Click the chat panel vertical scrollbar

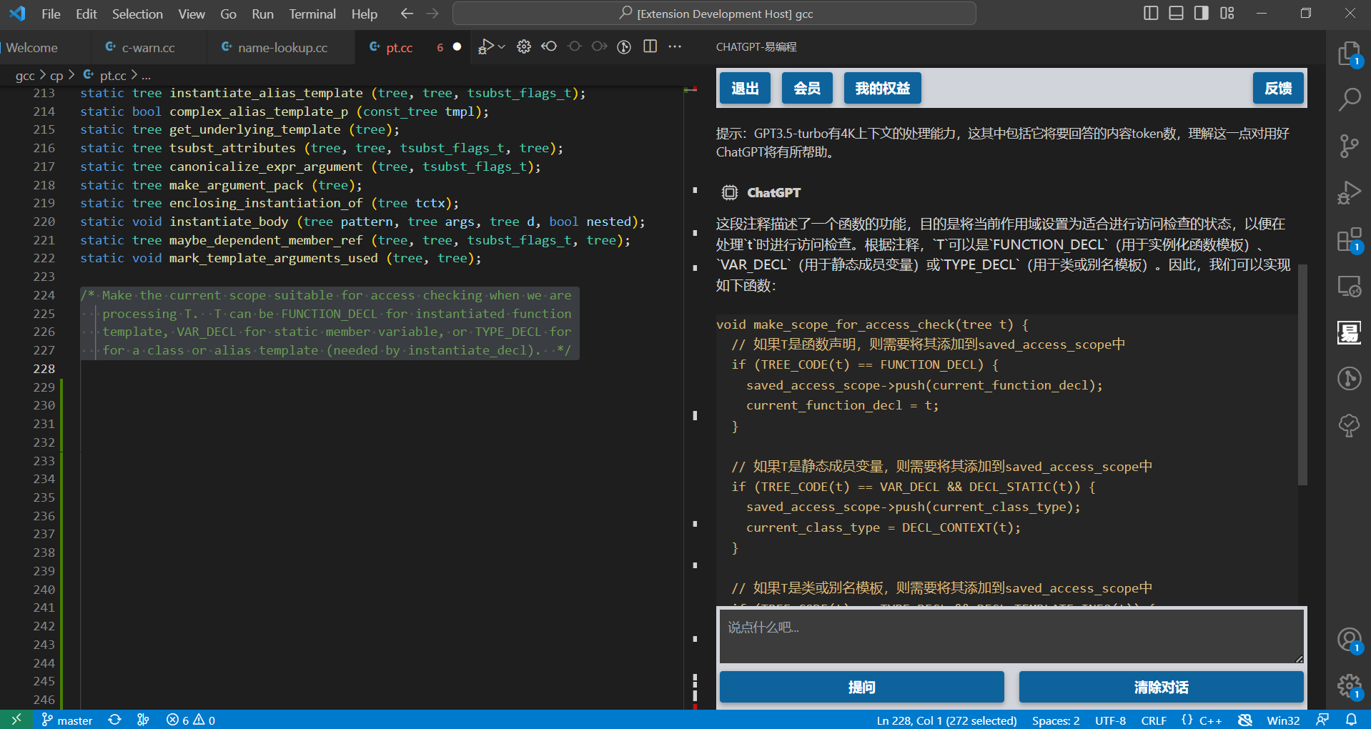pos(1302,375)
